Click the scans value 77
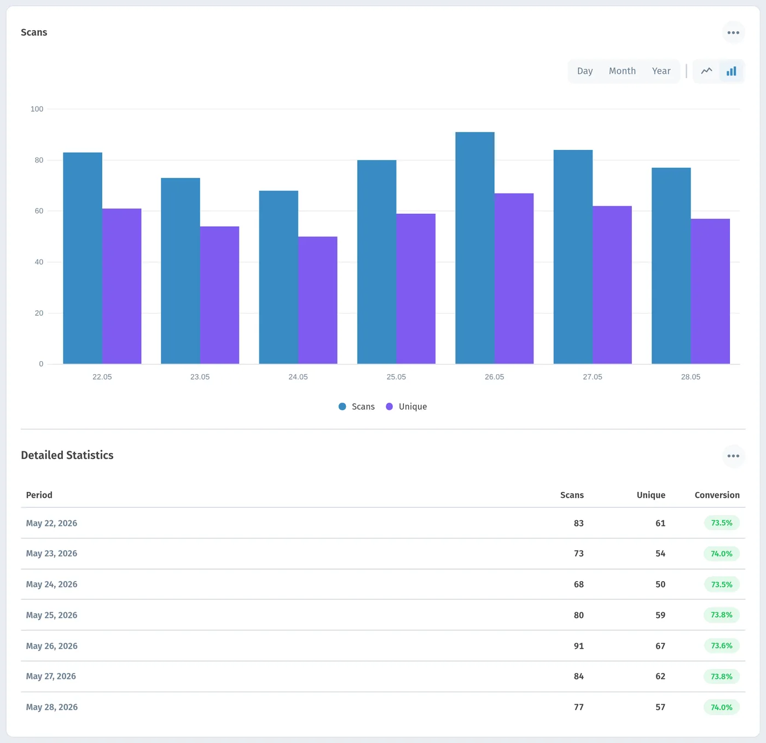 (579, 707)
